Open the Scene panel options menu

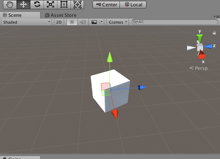217,16
